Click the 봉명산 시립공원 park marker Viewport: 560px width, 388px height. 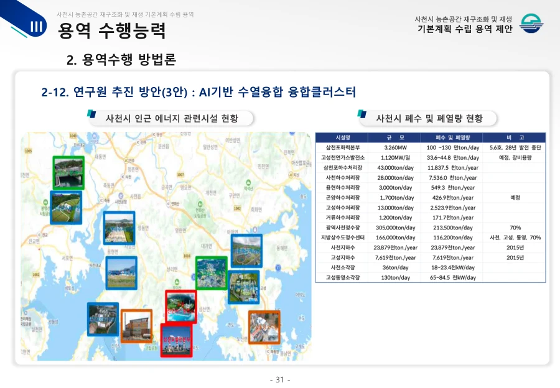click(45, 202)
